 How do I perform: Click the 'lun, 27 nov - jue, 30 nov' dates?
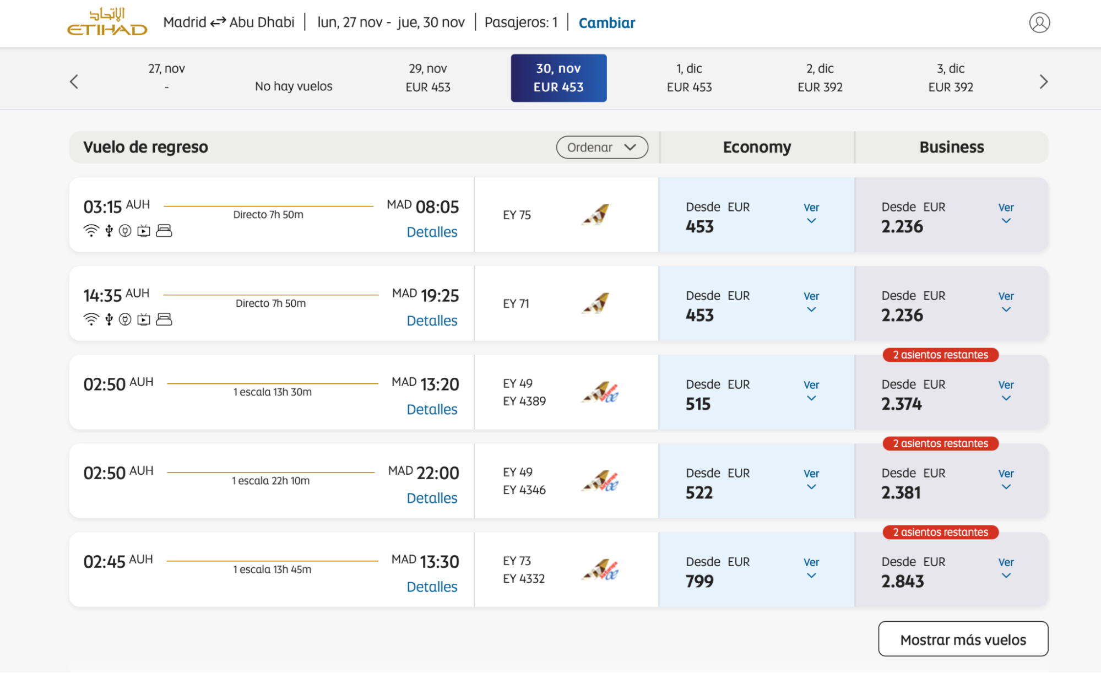[x=391, y=22]
